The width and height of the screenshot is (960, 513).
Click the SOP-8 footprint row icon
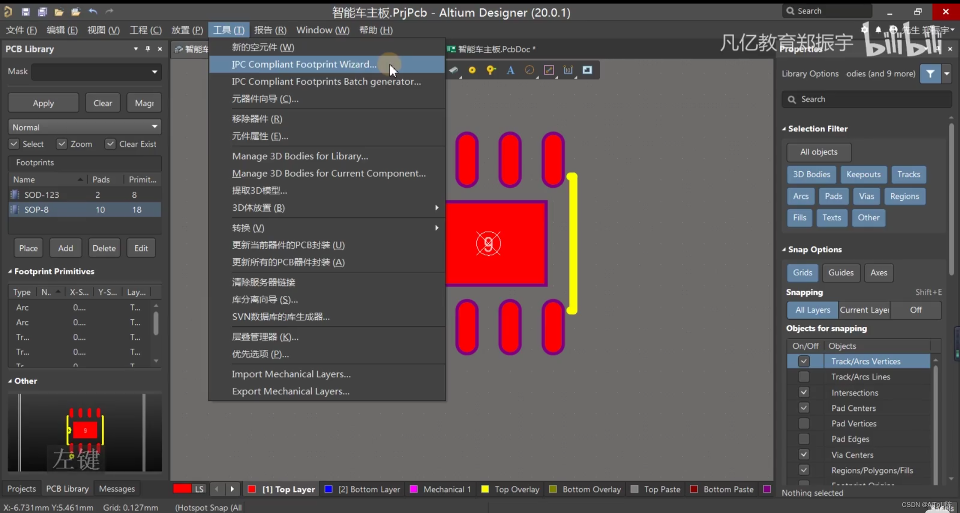(15, 209)
